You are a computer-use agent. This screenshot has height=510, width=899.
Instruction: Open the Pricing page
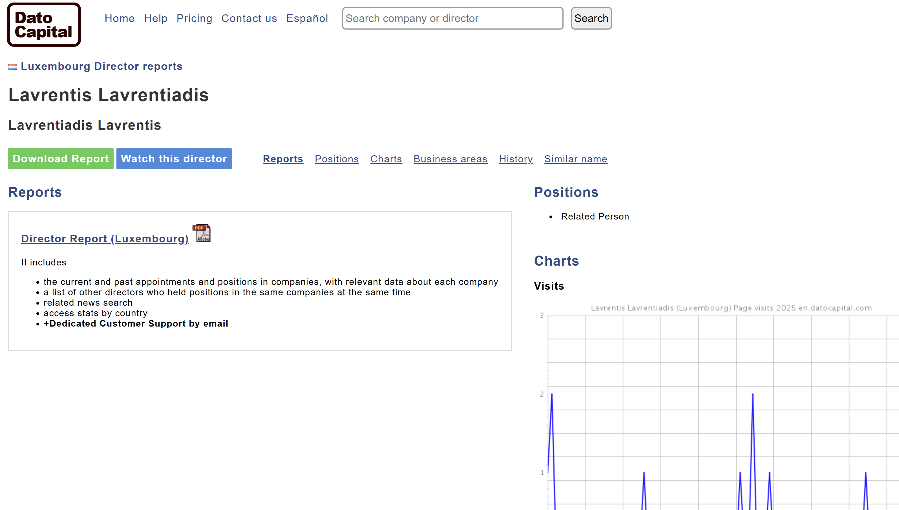point(194,18)
